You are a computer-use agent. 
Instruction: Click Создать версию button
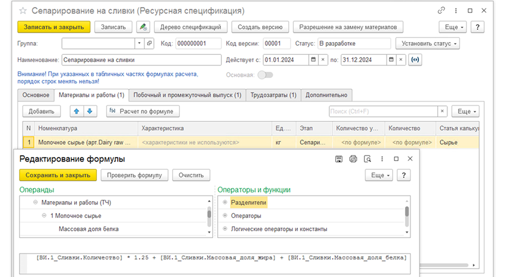[x=260, y=27]
